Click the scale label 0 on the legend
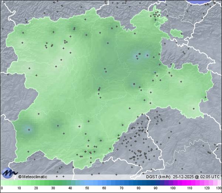The image size is (222, 193). 2,189
